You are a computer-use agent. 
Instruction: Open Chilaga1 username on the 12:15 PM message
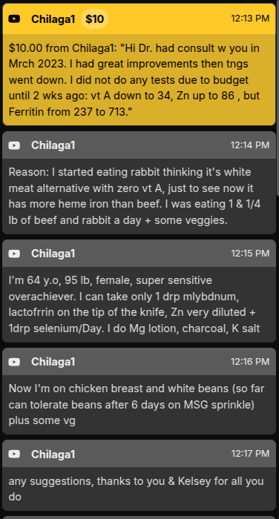[x=53, y=254]
